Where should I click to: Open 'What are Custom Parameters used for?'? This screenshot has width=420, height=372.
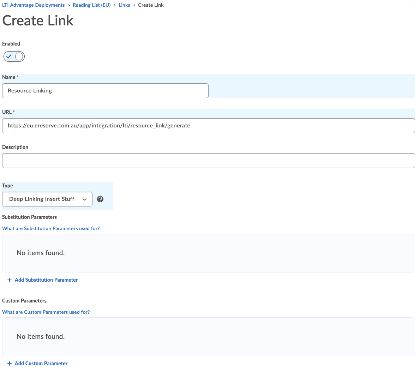click(x=46, y=312)
